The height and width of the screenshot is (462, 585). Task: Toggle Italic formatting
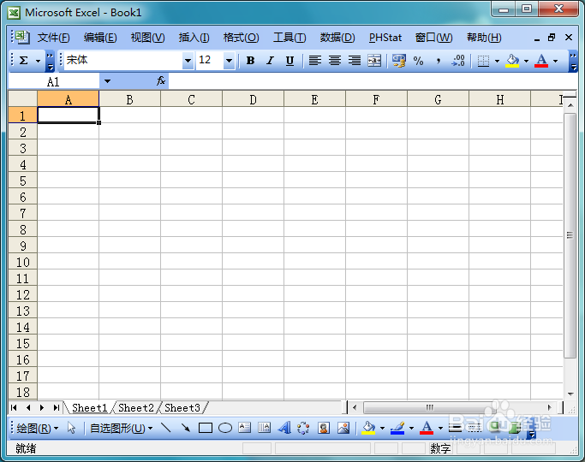(x=270, y=61)
